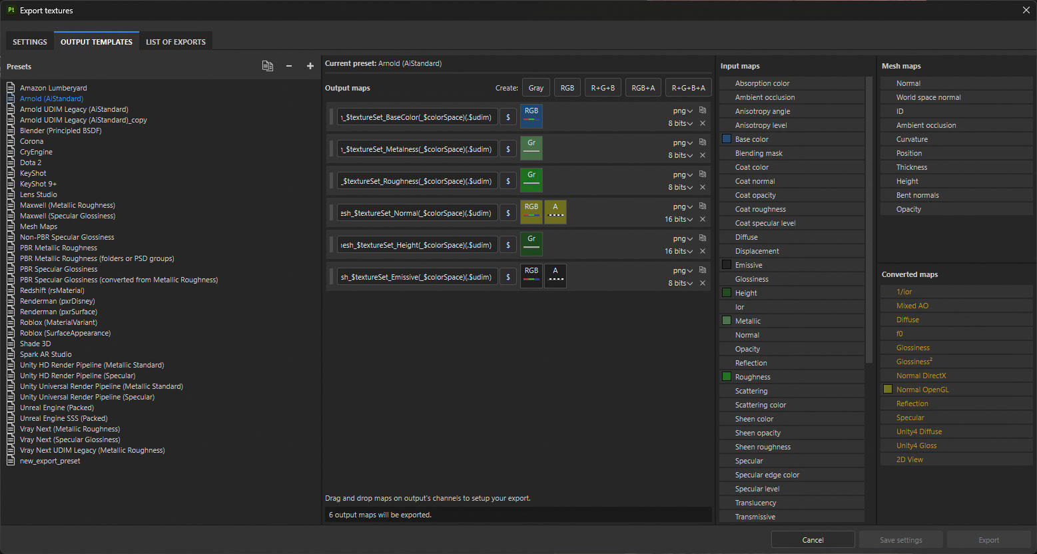Delete the BaseColor output map with X
Image resolution: width=1037 pixels, height=554 pixels.
(x=703, y=123)
